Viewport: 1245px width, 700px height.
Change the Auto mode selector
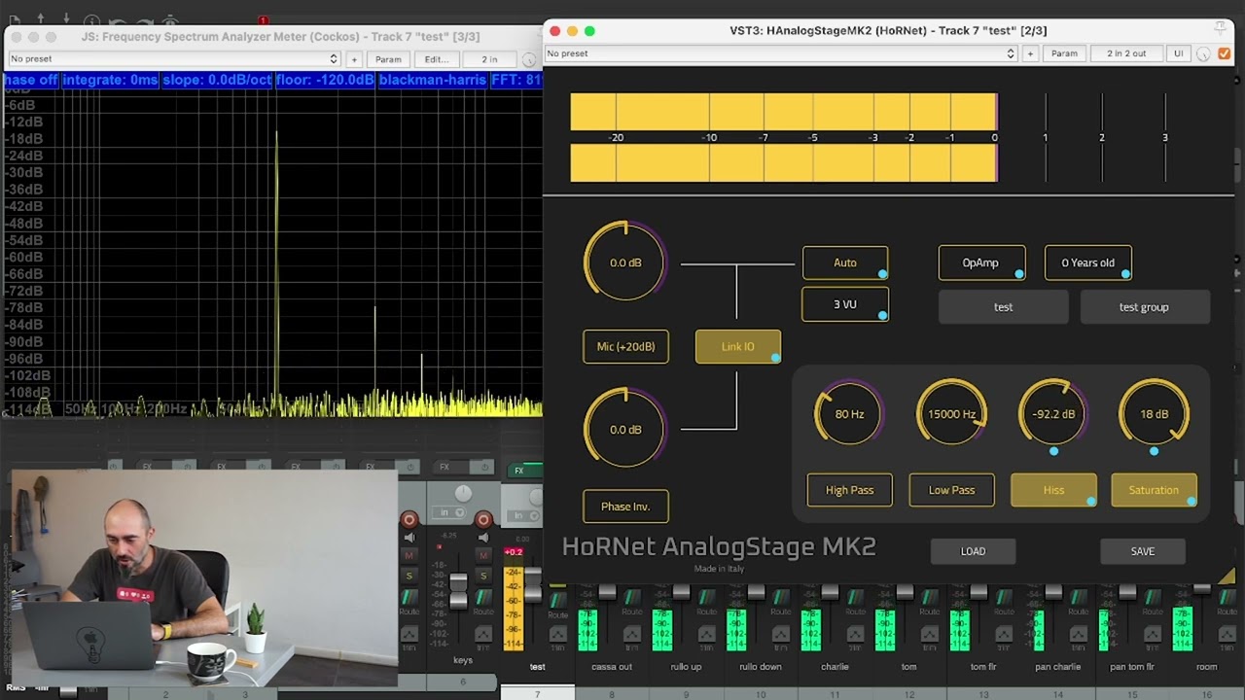click(x=845, y=262)
